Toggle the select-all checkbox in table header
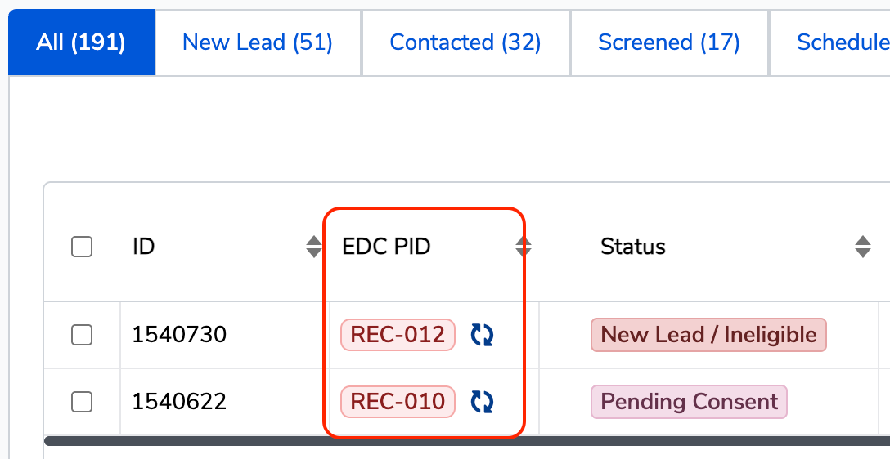 coord(82,247)
